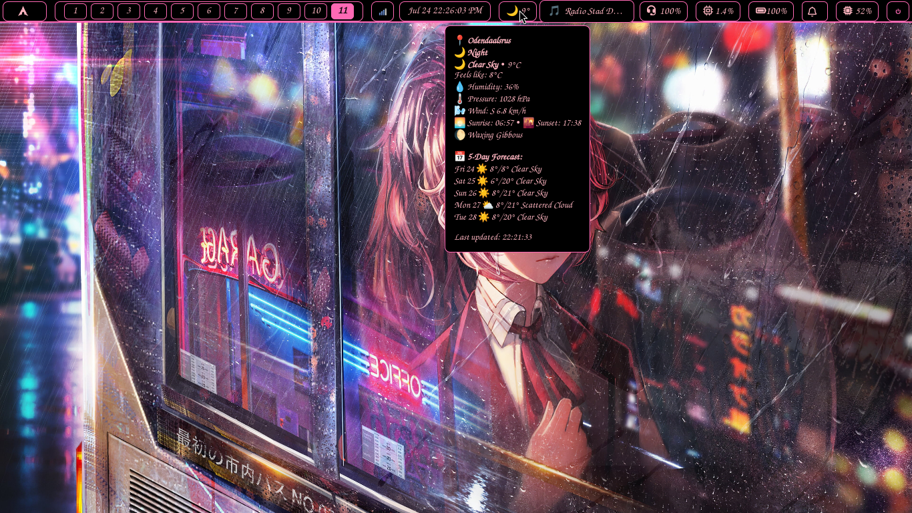Click the sun icon in the Sat 25 row

point(482,182)
